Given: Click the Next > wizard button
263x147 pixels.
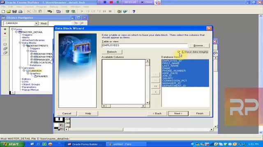Looking at the screenshot, I should point(178,114).
